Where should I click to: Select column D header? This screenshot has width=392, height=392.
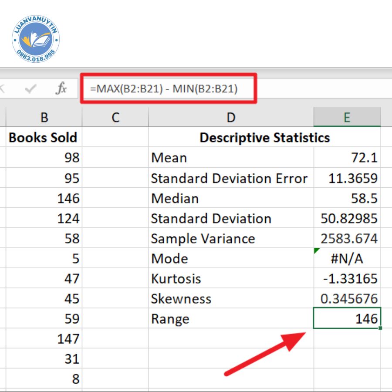pyautogui.click(x=231, y=118)
